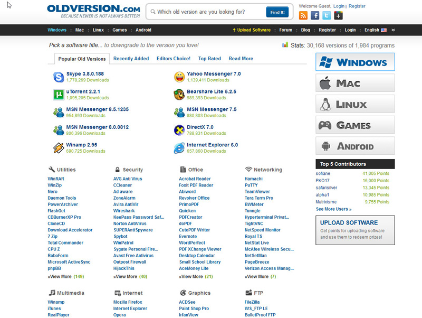Click the Skype 3.8.0.188 link
This screenshot has height=318, width=422.
point(85,74)
